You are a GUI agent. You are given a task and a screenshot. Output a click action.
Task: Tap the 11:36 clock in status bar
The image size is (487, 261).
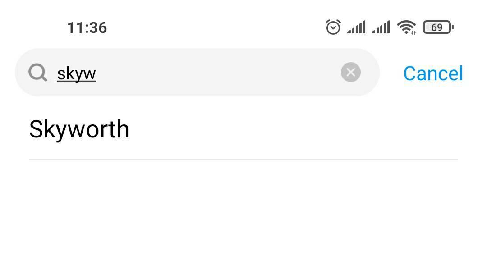click(x=87, y=27)
